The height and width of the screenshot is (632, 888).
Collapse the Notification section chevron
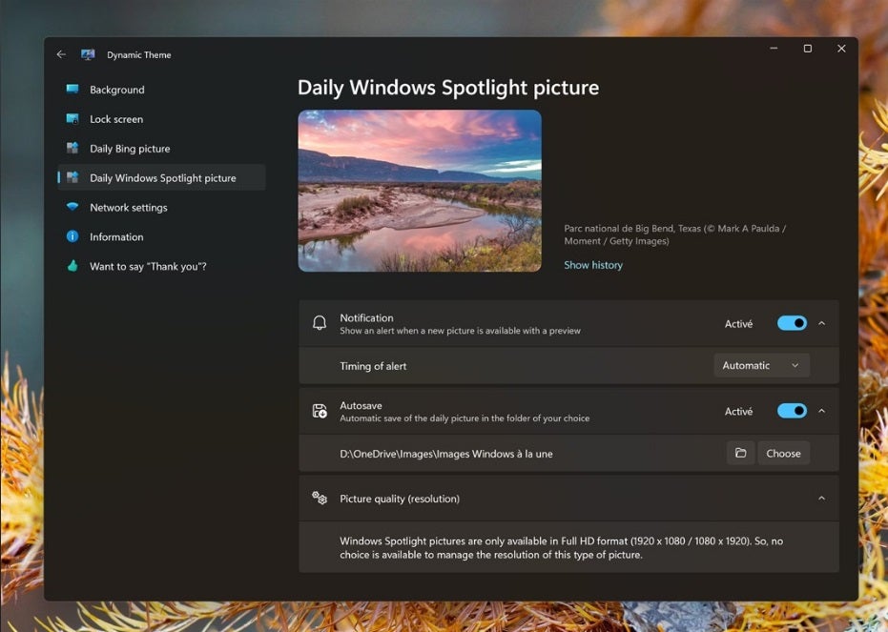[821, 324]
